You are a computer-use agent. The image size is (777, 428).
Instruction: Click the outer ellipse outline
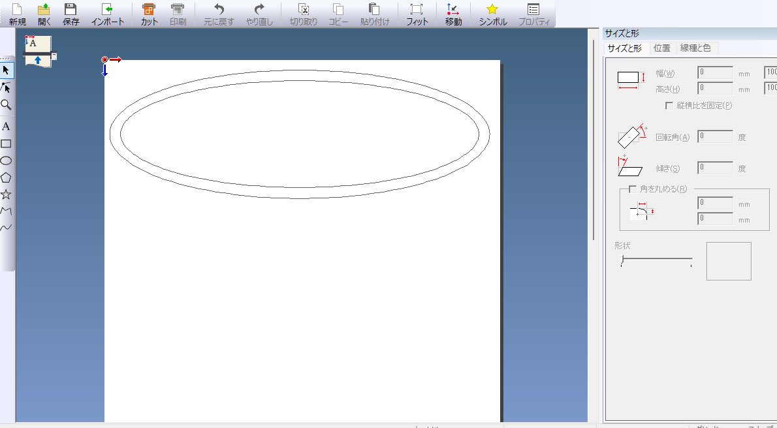coord(300,71)
